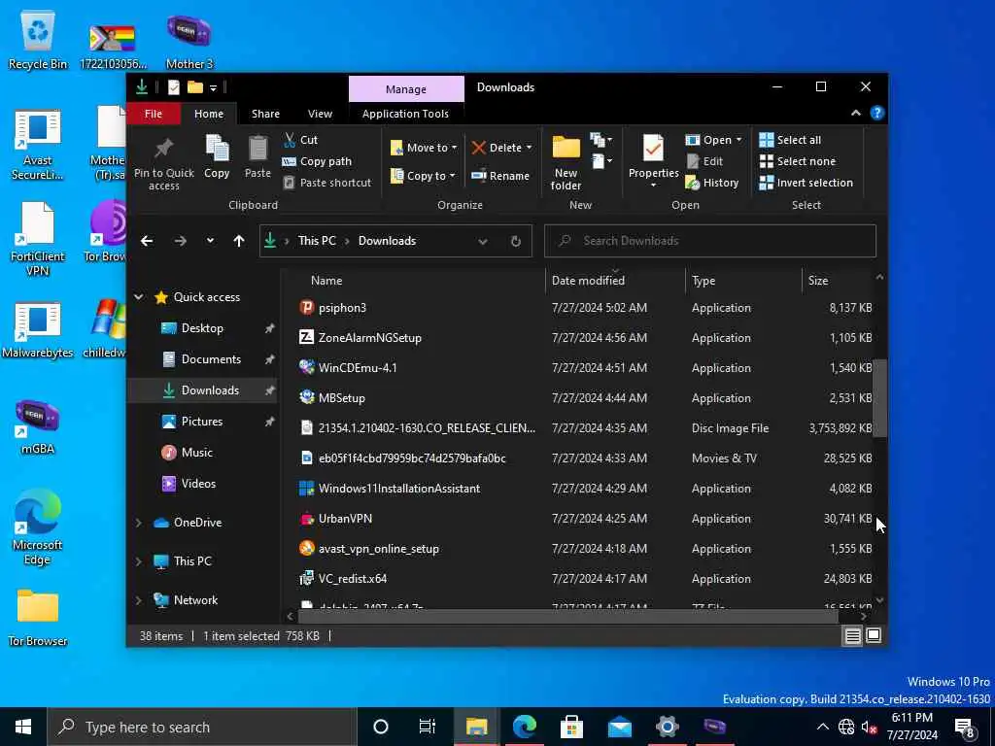995x746 pixels.
Task: Expand the Network tree node
Action: [x=139, y=600]
